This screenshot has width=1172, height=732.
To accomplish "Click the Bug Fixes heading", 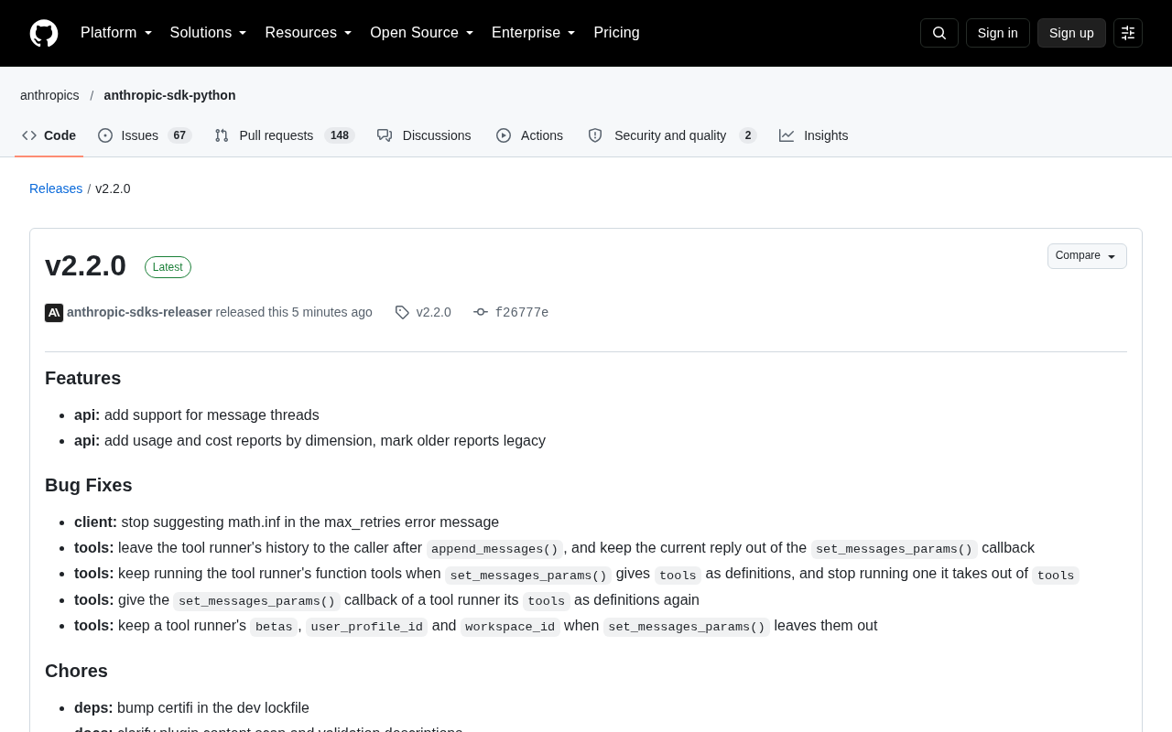I will click(89, 485).
